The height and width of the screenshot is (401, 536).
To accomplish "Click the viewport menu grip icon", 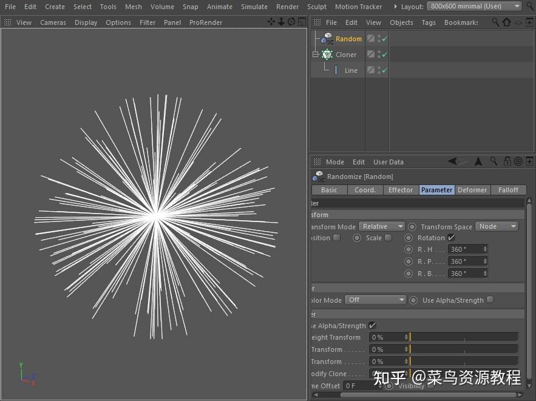I will pyautogui.click(x=7, y=22).
